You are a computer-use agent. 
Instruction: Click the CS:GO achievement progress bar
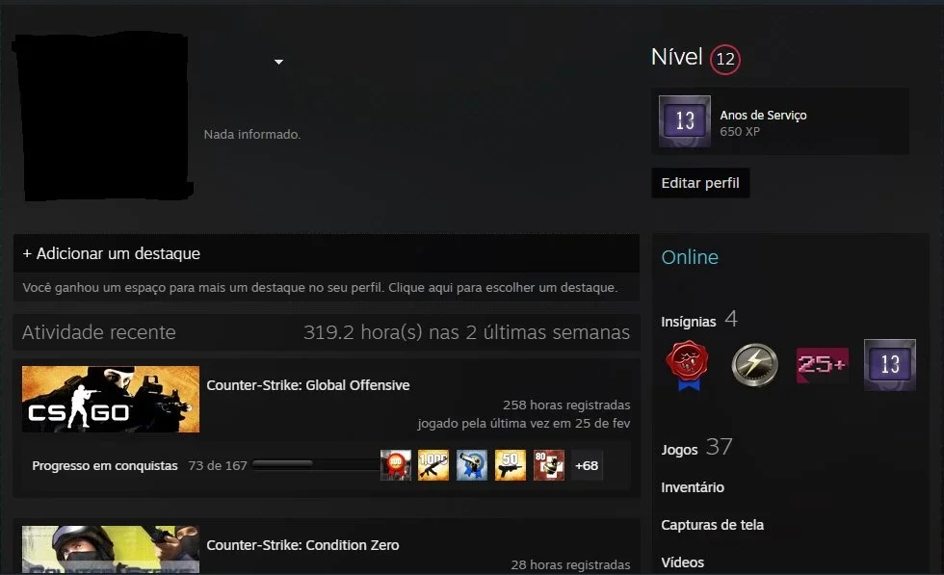point(316,465)
